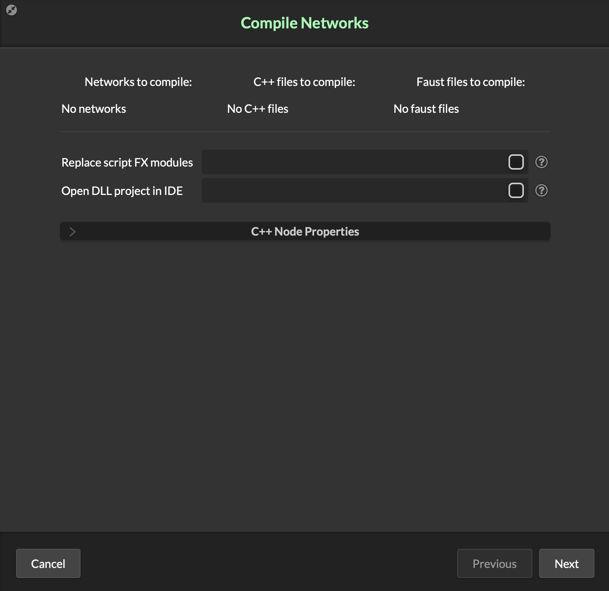Viewport: 609px width, 591px height.
Task: Go back with the Previous button
Action: (x=494, y=563)
